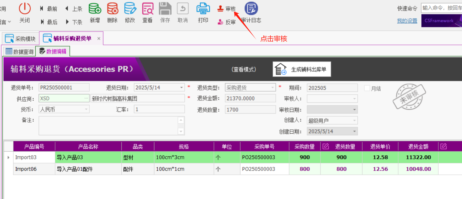Click the View (查看) toolbar icon
This screenshot has height=199, width=462.
pos(148,9)
